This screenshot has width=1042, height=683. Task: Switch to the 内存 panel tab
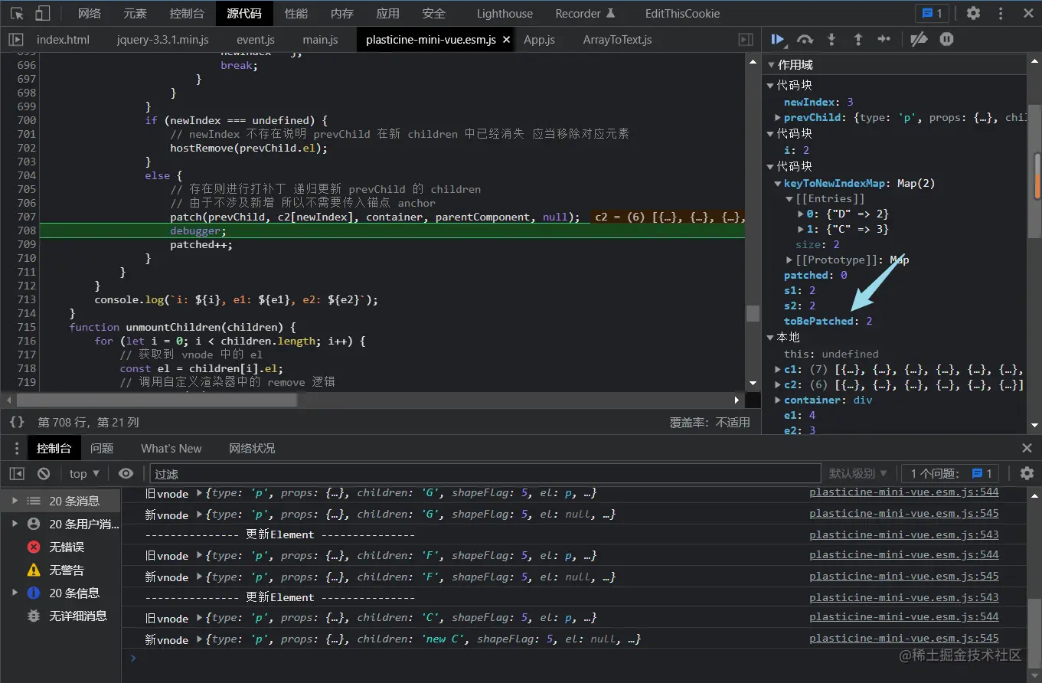342,13
